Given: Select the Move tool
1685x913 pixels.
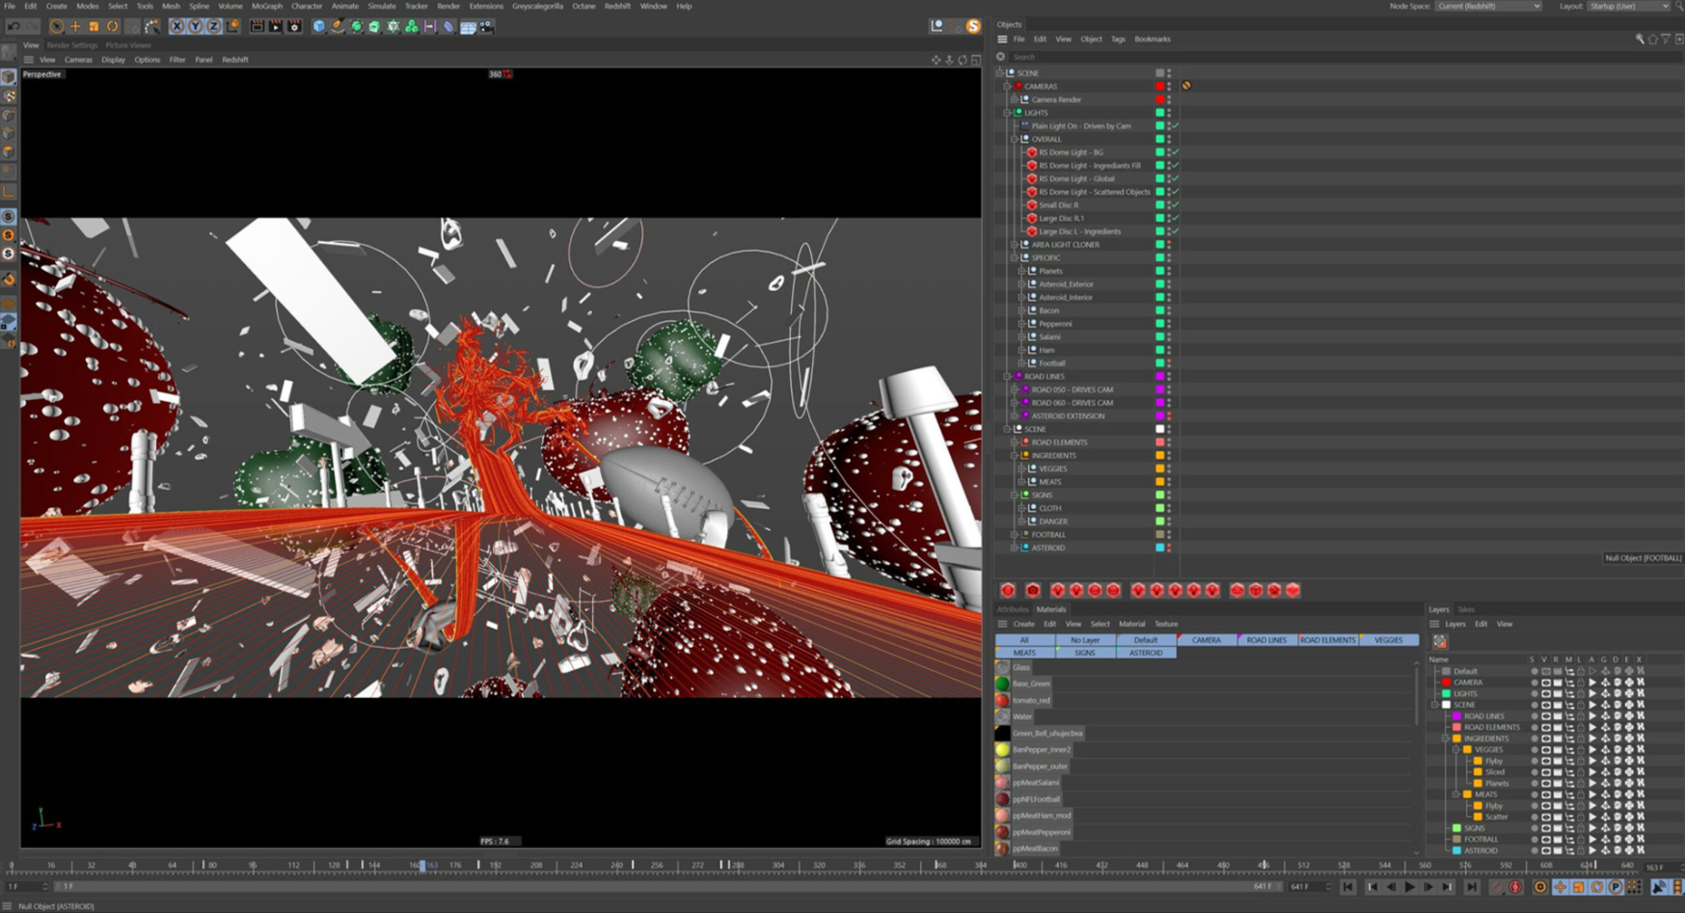Looking at the screenshot, I should (x=75, y=27).
